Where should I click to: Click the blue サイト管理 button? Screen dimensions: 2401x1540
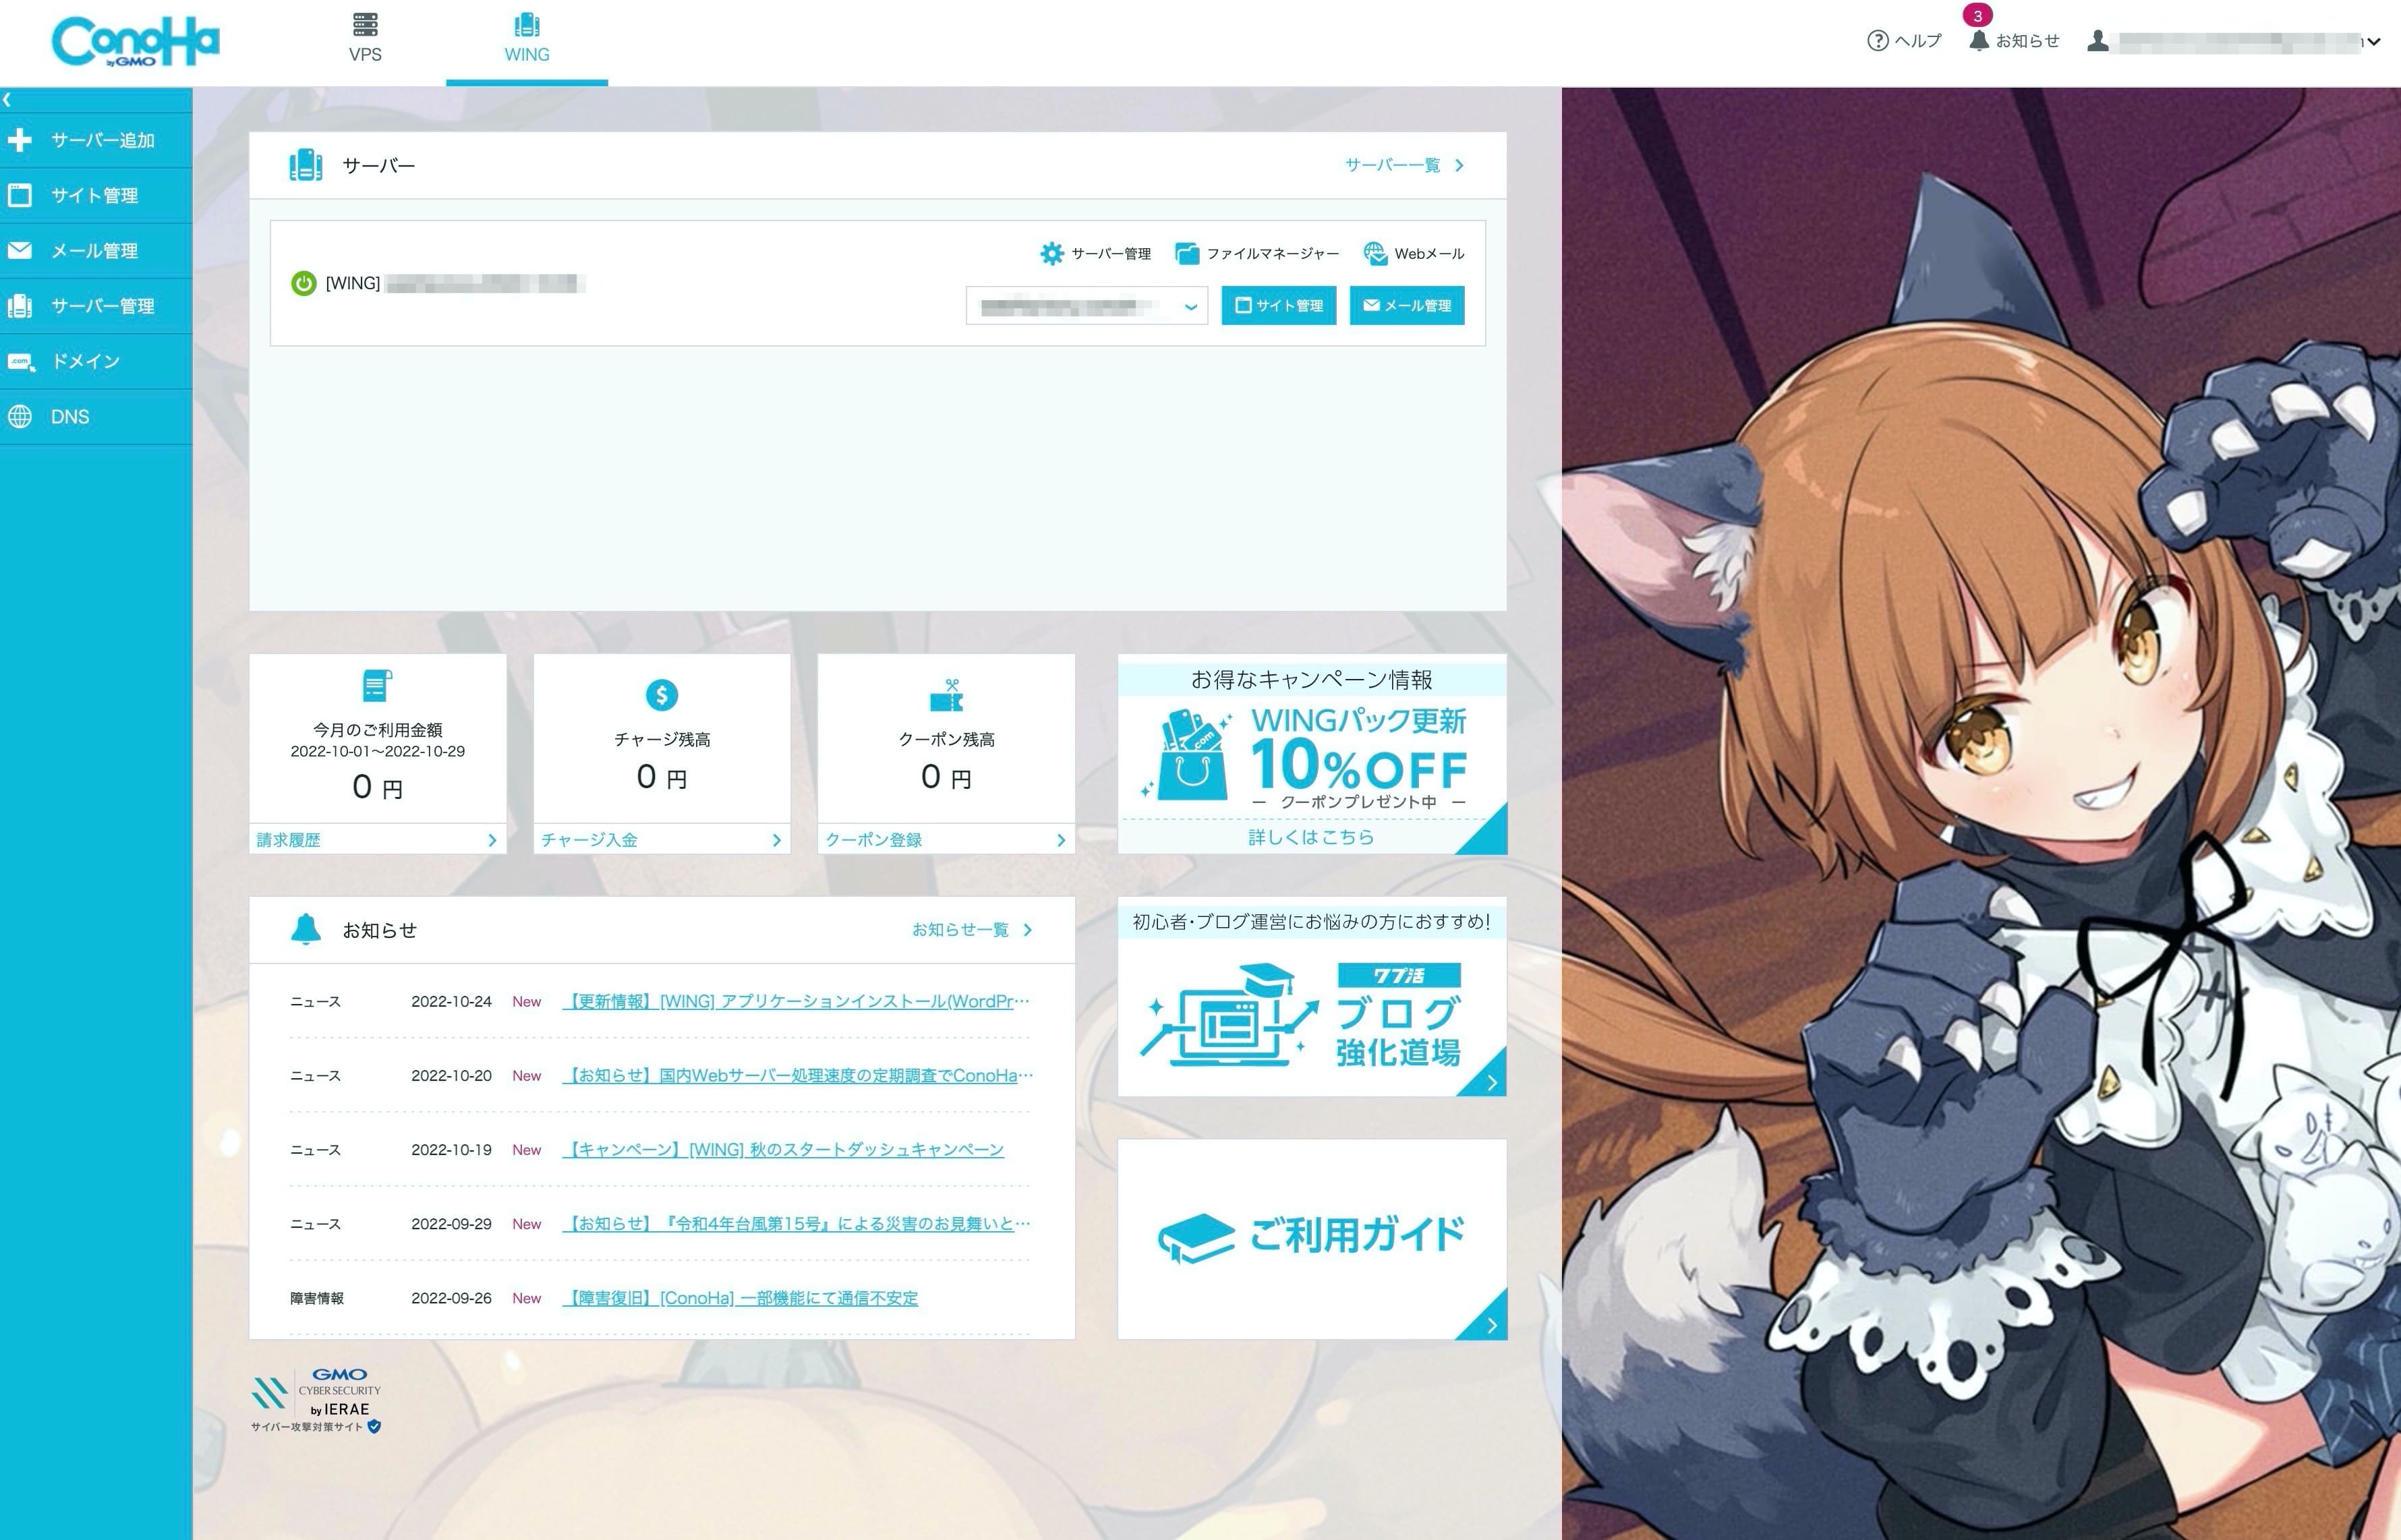(1279, 306)
